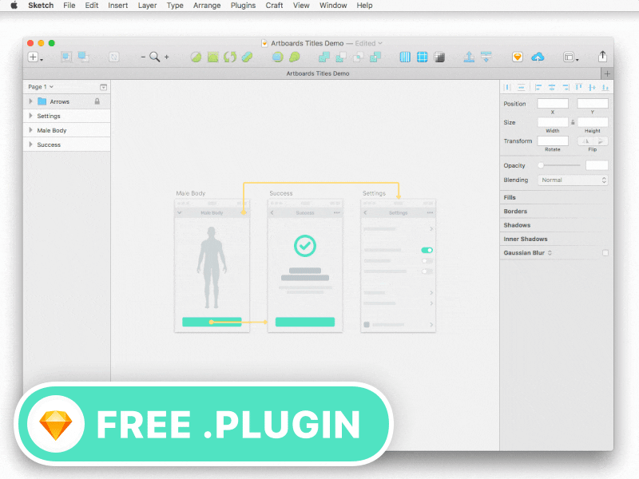639x479 pixels.
Task: Click the Export icon in the toolbar
Action: pos(603,57)
